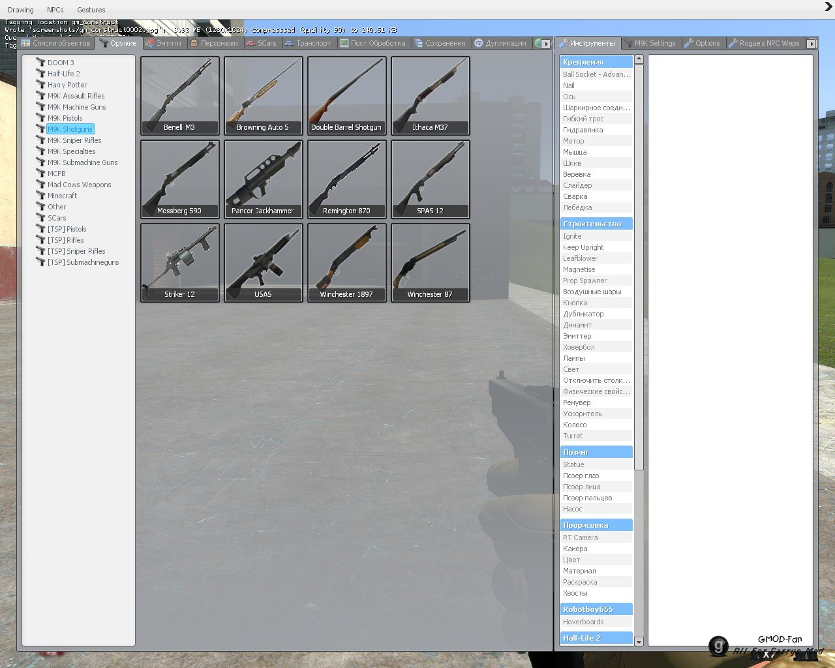Image resolution: width=835 pixels, height=668 pixels.
Task: Pick the Striker 12 shotgun icon
Action: [180, 262]
